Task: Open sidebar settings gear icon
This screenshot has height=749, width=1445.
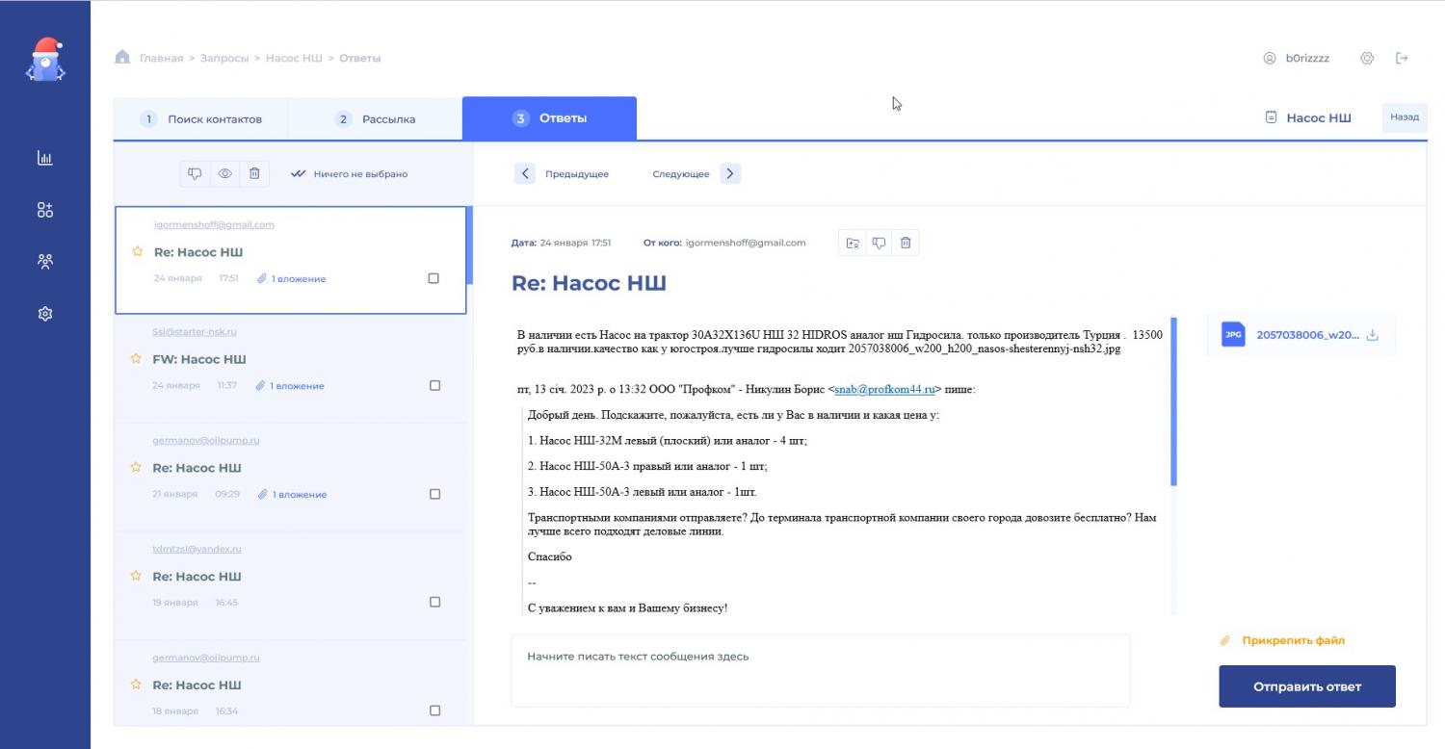Action: tap(44, 314)
